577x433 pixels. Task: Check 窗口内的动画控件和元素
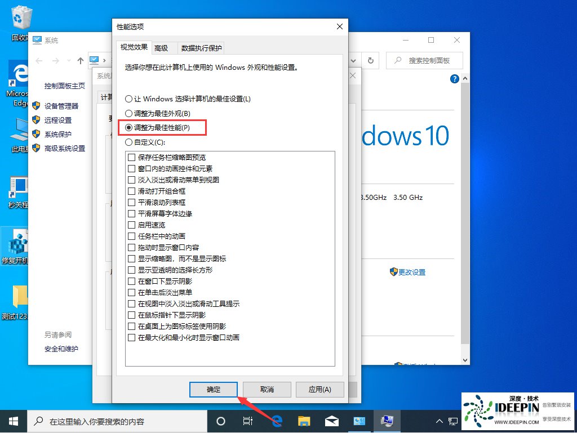(131, 169)
